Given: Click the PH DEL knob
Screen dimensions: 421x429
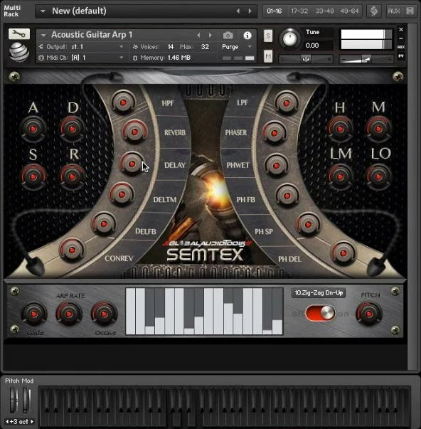Looking at the screenshot, I should (x=343, y=253).
